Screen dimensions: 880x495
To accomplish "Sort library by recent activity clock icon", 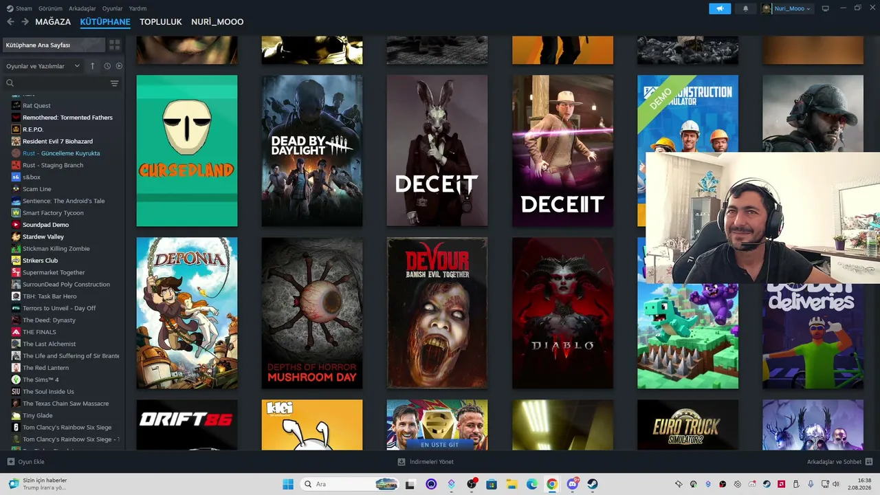I will tap(107, 66).
